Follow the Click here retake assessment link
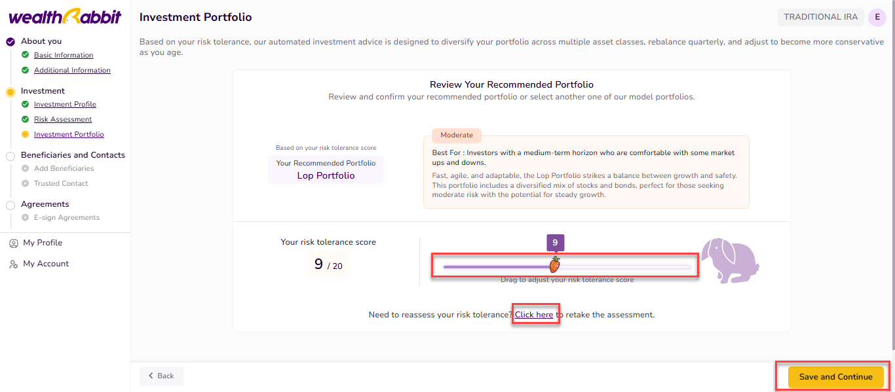The height and width of the screenshot is (392, 895). tap(534, 315)
